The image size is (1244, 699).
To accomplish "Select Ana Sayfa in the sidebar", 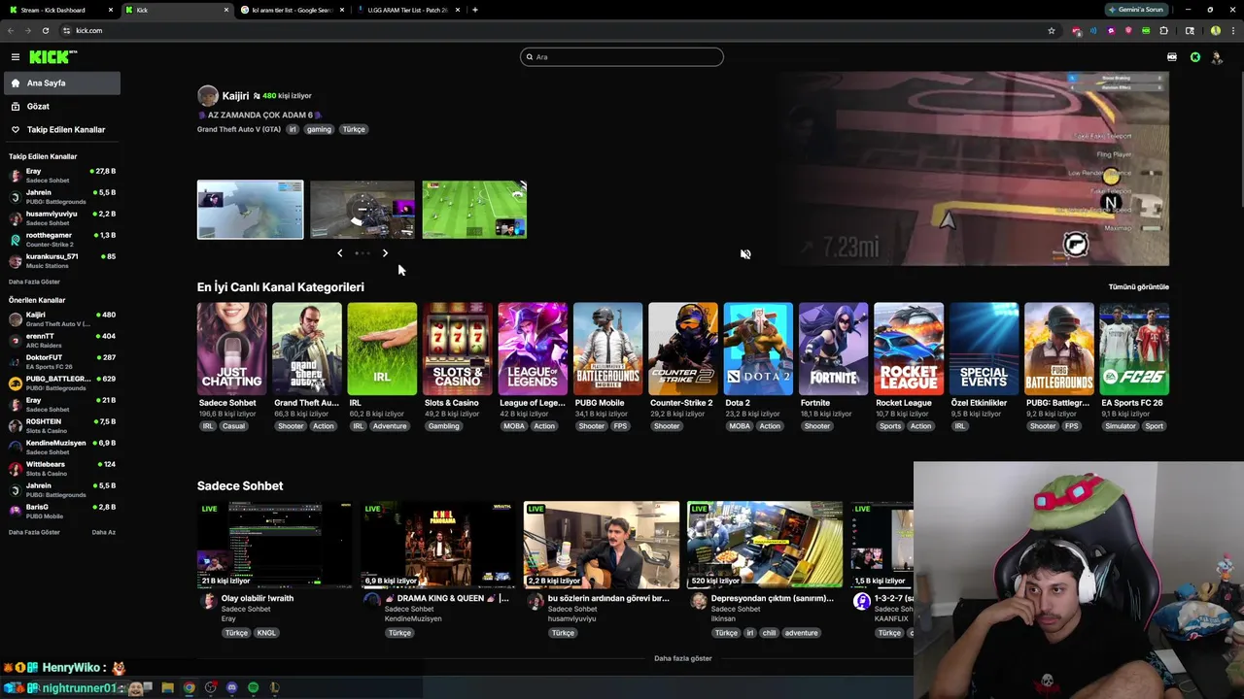I will (60, 83).
